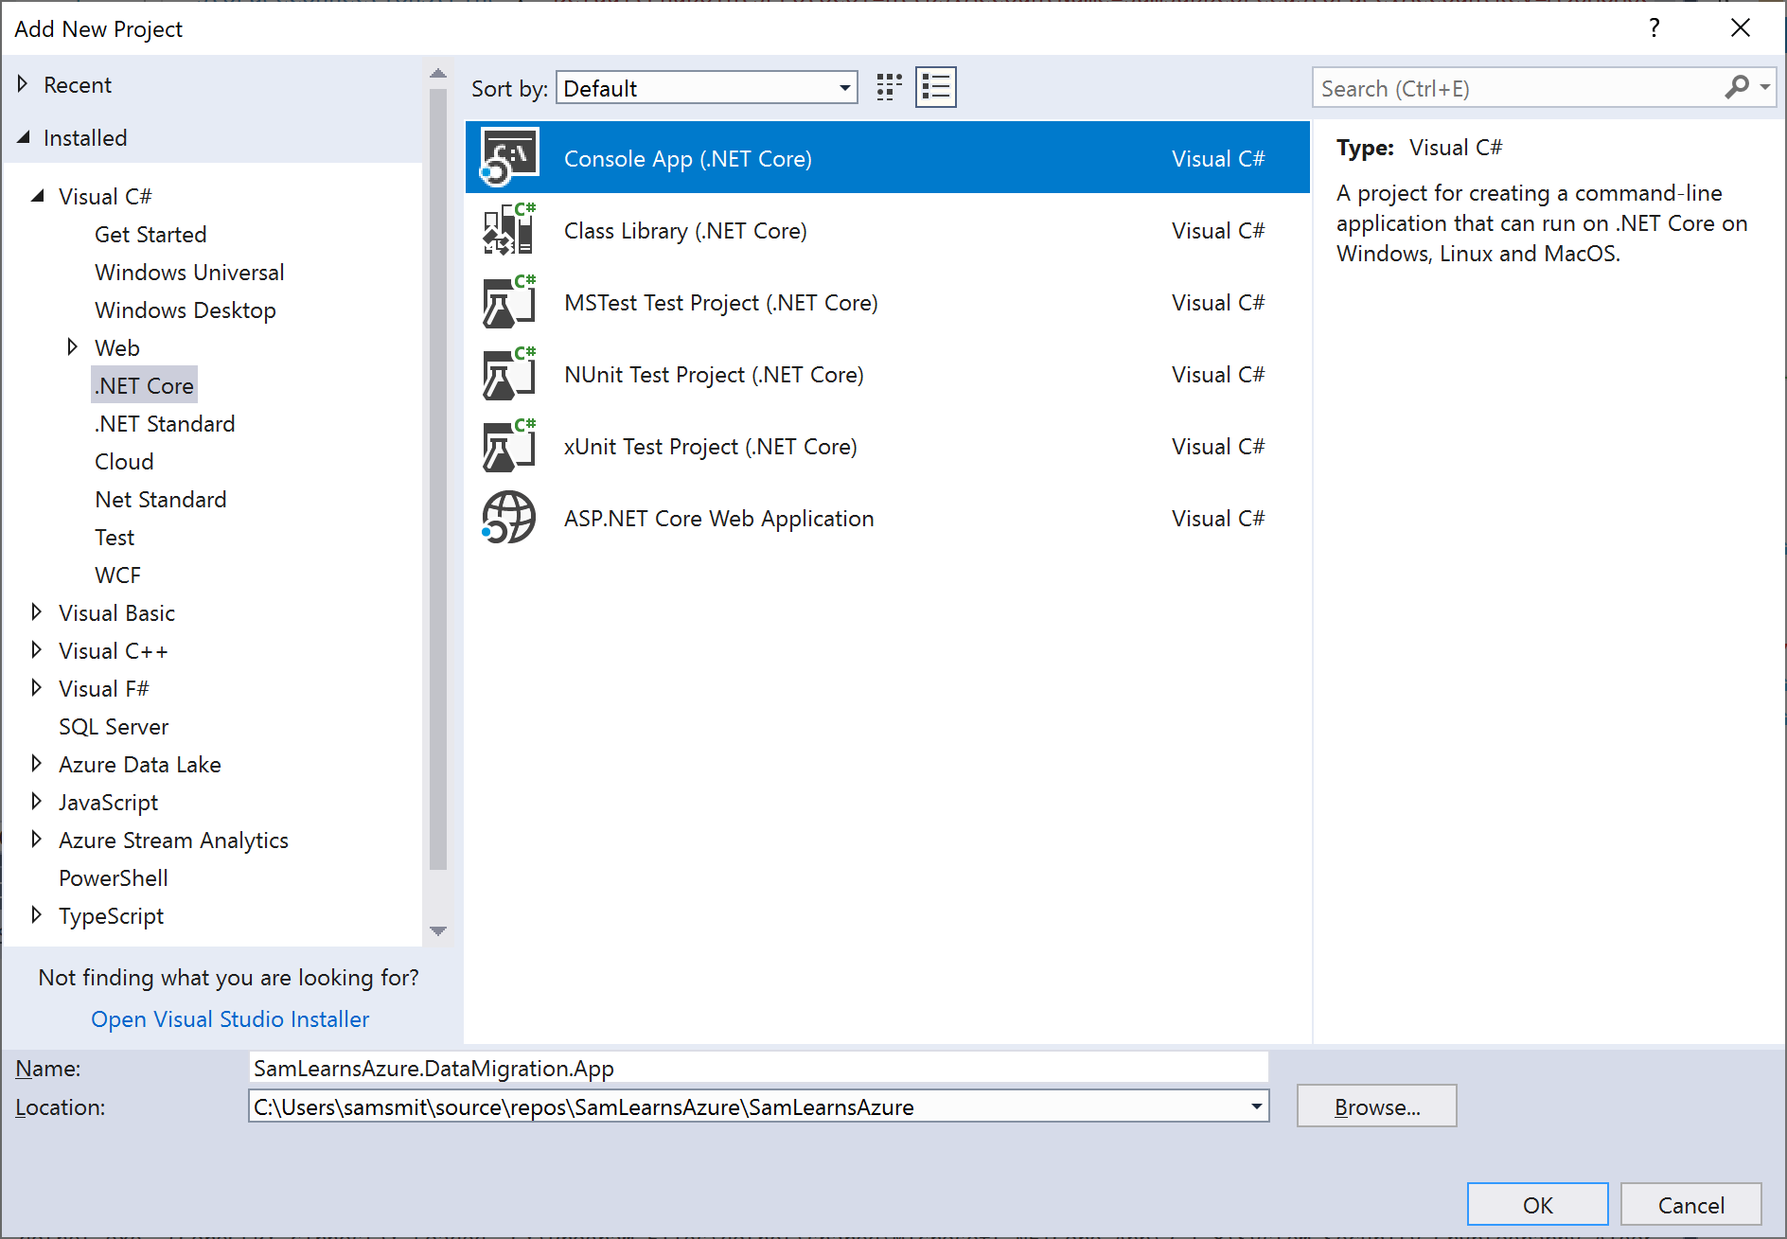Pick the NUnit Test Project icon

tap(509, 374)
